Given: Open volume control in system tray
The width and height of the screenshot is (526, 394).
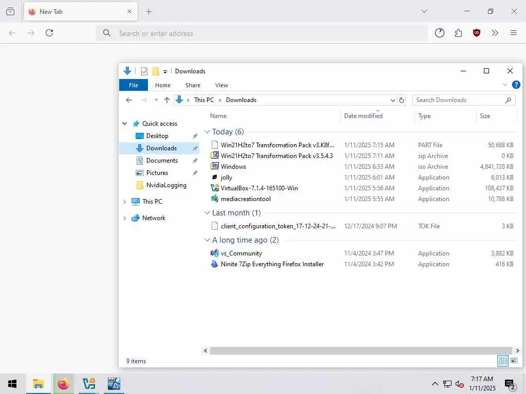Looking at the screenshot, I should (x=459, y=384).
